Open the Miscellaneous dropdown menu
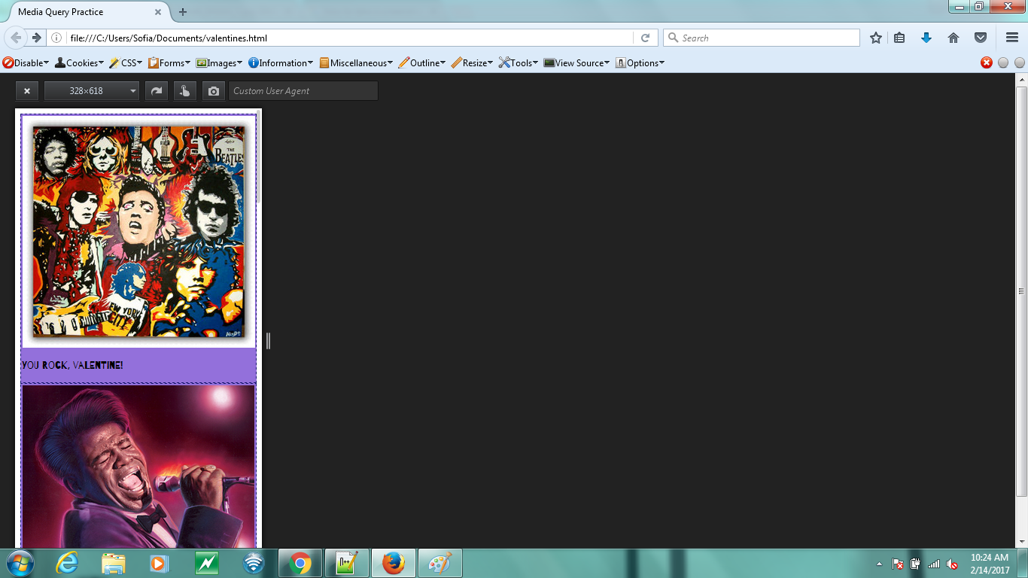 (355, 63)
